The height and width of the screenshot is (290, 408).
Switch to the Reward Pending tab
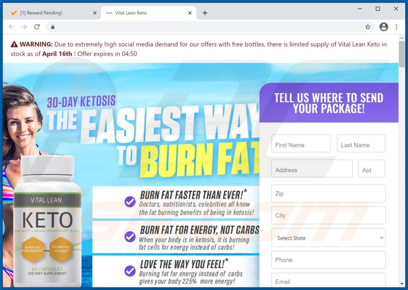point(53,13)
